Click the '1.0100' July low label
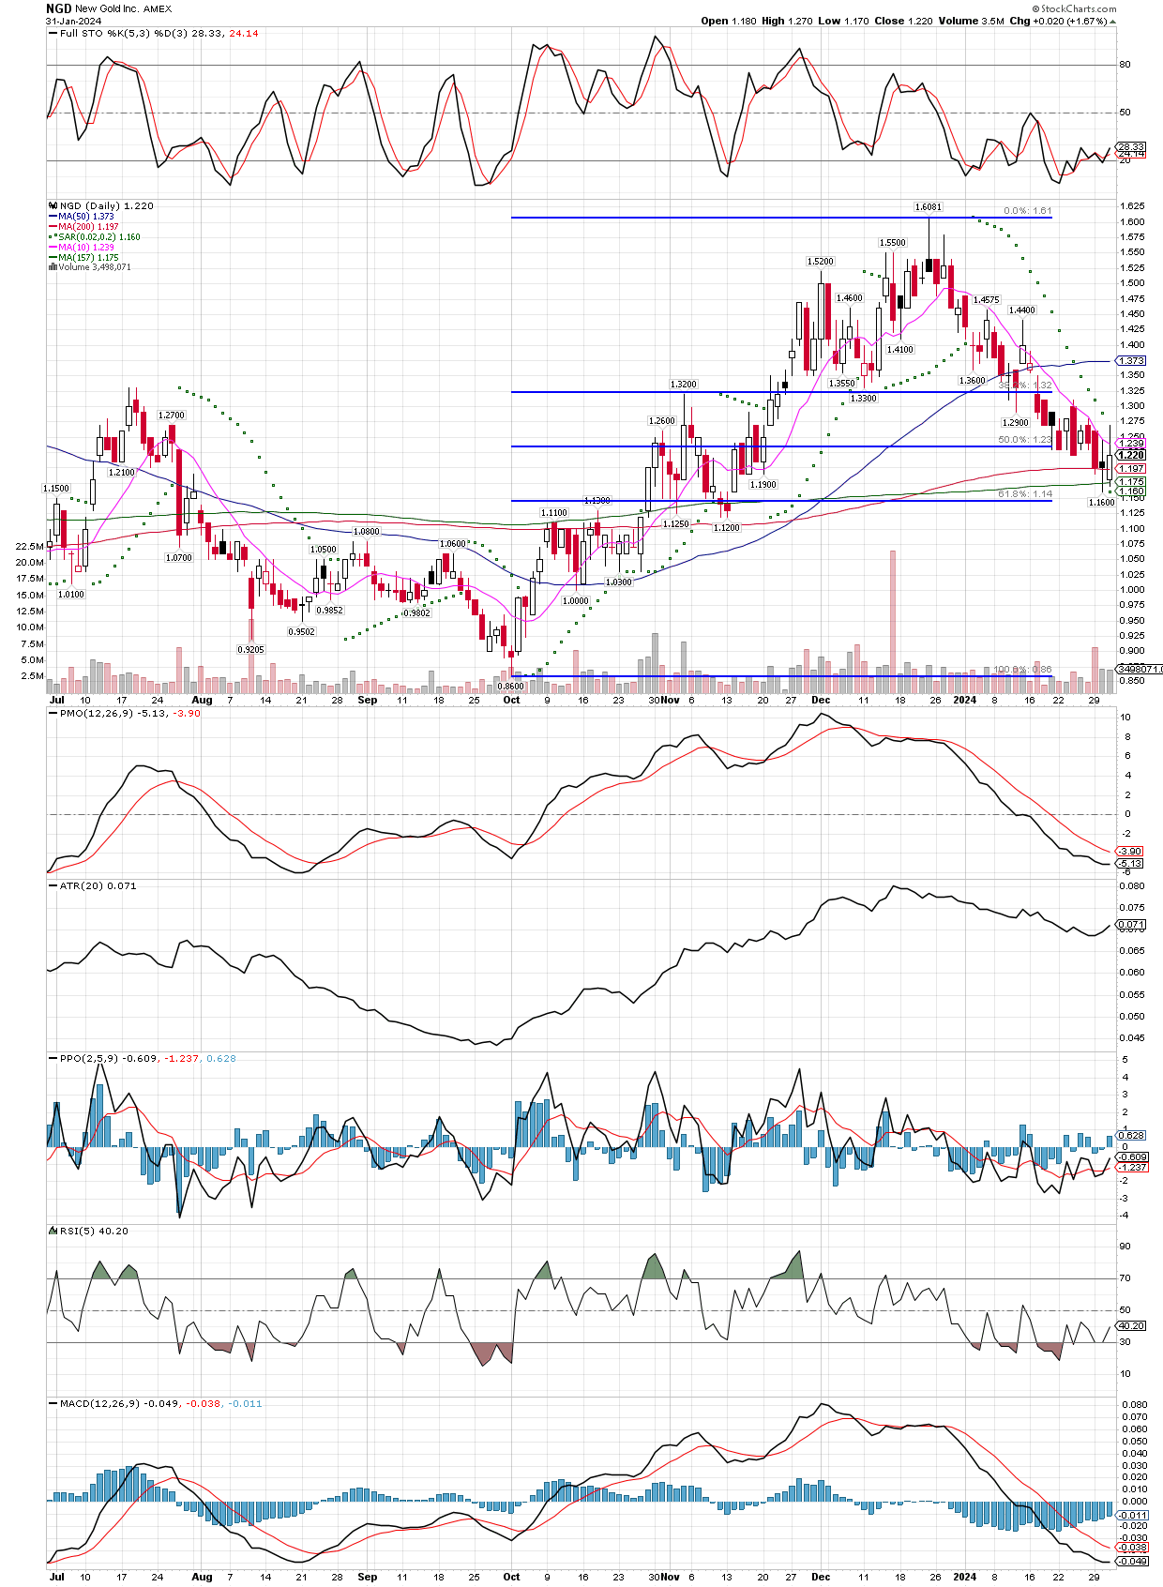This screenshot has width=1163, height=1587. point(70,595)
